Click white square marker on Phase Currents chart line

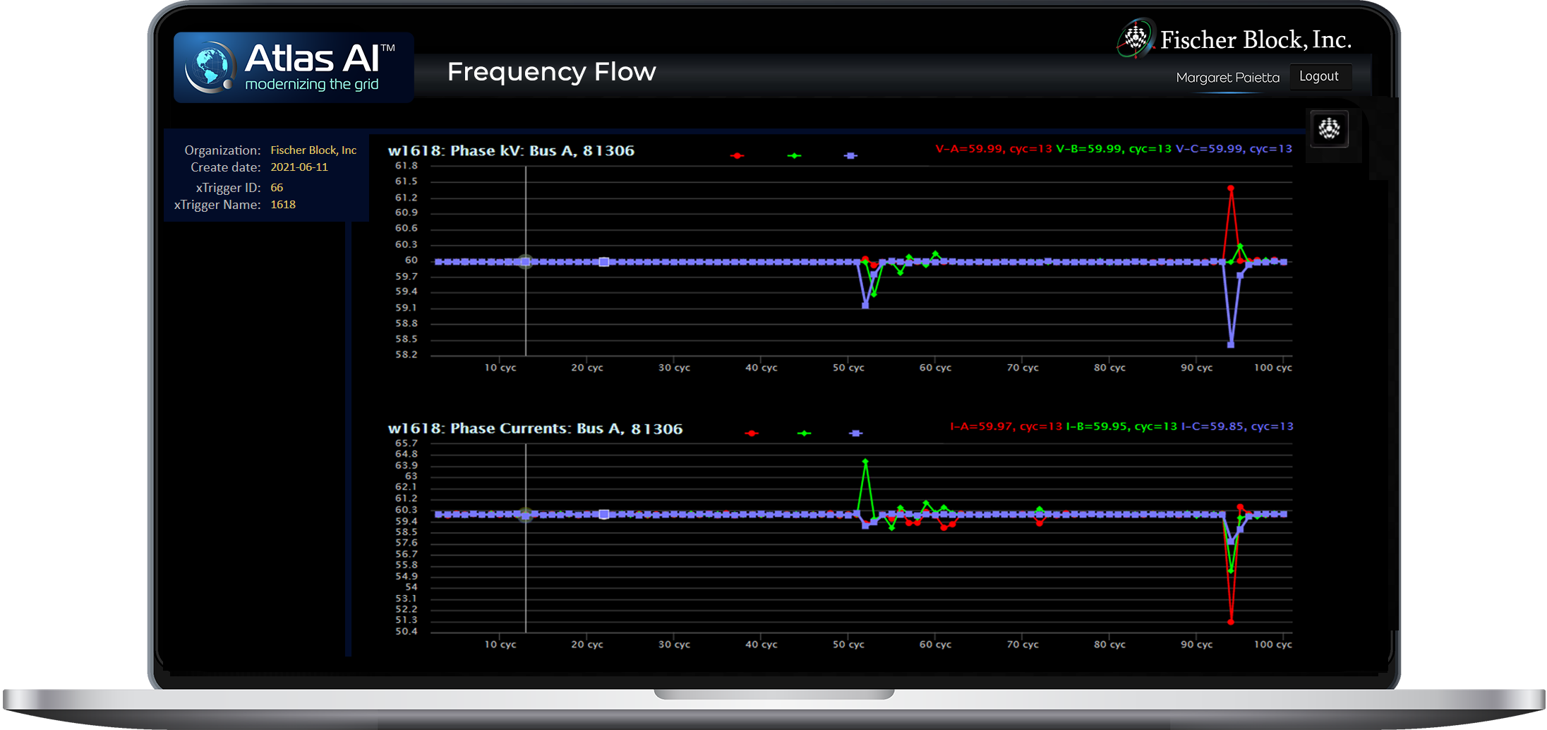coord(604,514)
